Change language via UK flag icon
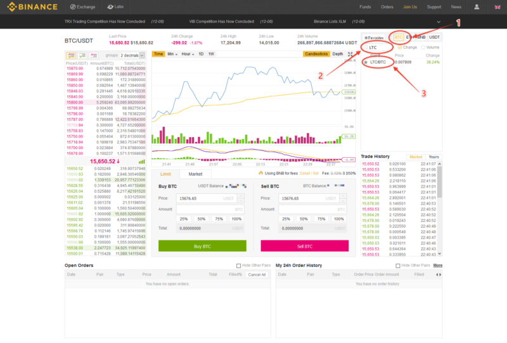 coord(497,7)
